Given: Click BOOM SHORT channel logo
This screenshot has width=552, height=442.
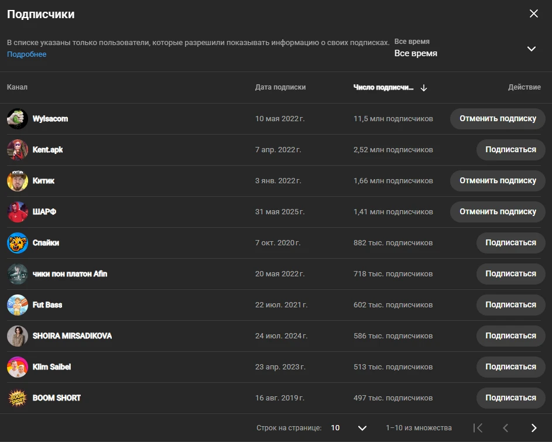Looking at the screenshot, I should [x=17, y=398].
